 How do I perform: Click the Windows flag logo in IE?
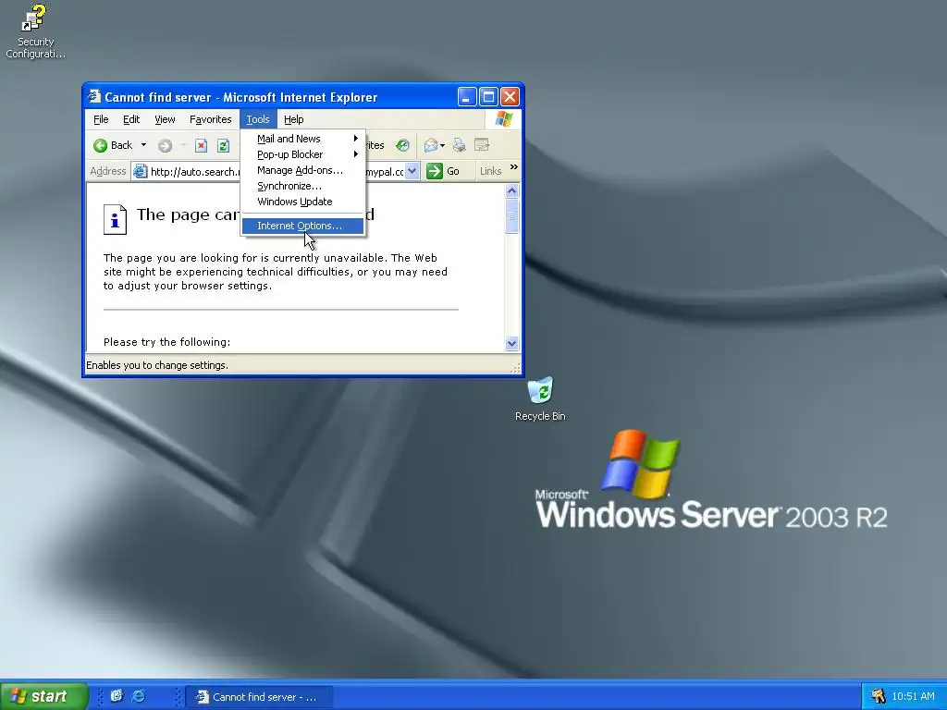click(x=504, y=119)
